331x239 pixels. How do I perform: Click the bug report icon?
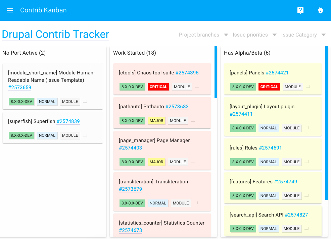321,10
